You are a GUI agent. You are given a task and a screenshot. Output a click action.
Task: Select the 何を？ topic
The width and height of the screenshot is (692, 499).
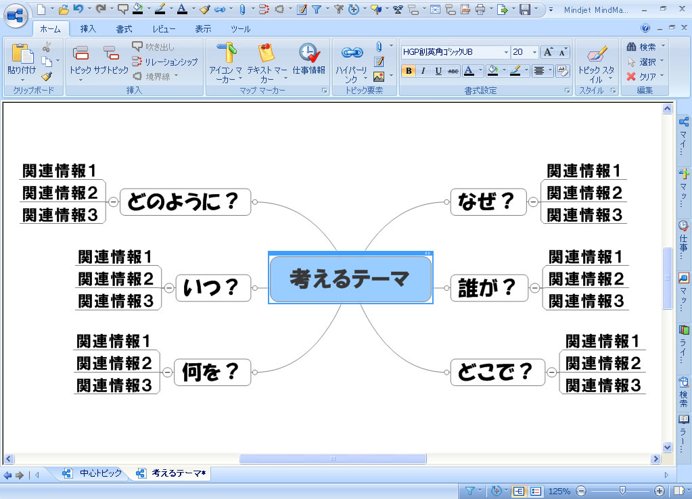click(212, 372)
